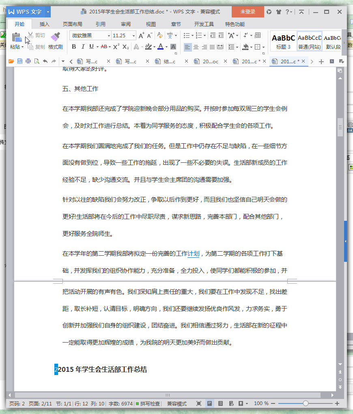The height and width of the screenshot is (414, 353).
Task: Clear formatting with the eraser icon
Action: click(x=160, y=35)
